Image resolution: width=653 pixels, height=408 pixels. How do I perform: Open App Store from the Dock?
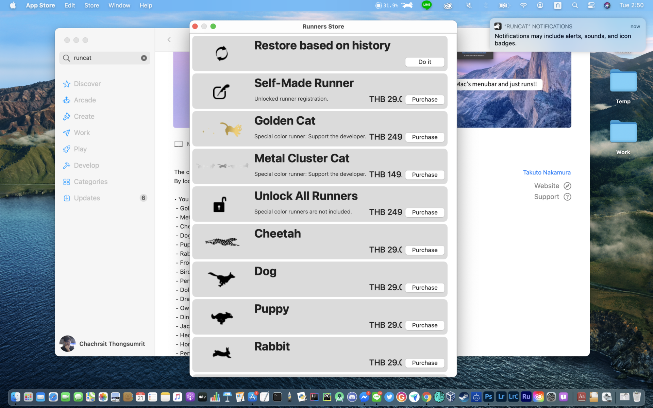click(252, 397)
